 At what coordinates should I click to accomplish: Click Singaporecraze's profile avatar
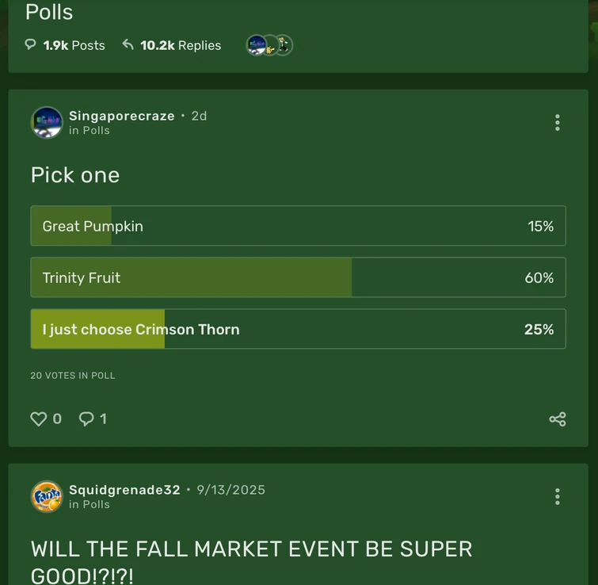(47, 122)
